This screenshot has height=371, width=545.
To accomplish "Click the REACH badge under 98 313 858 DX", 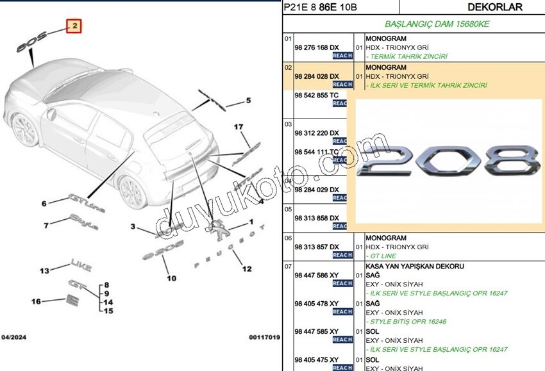I will pos(340,226).
